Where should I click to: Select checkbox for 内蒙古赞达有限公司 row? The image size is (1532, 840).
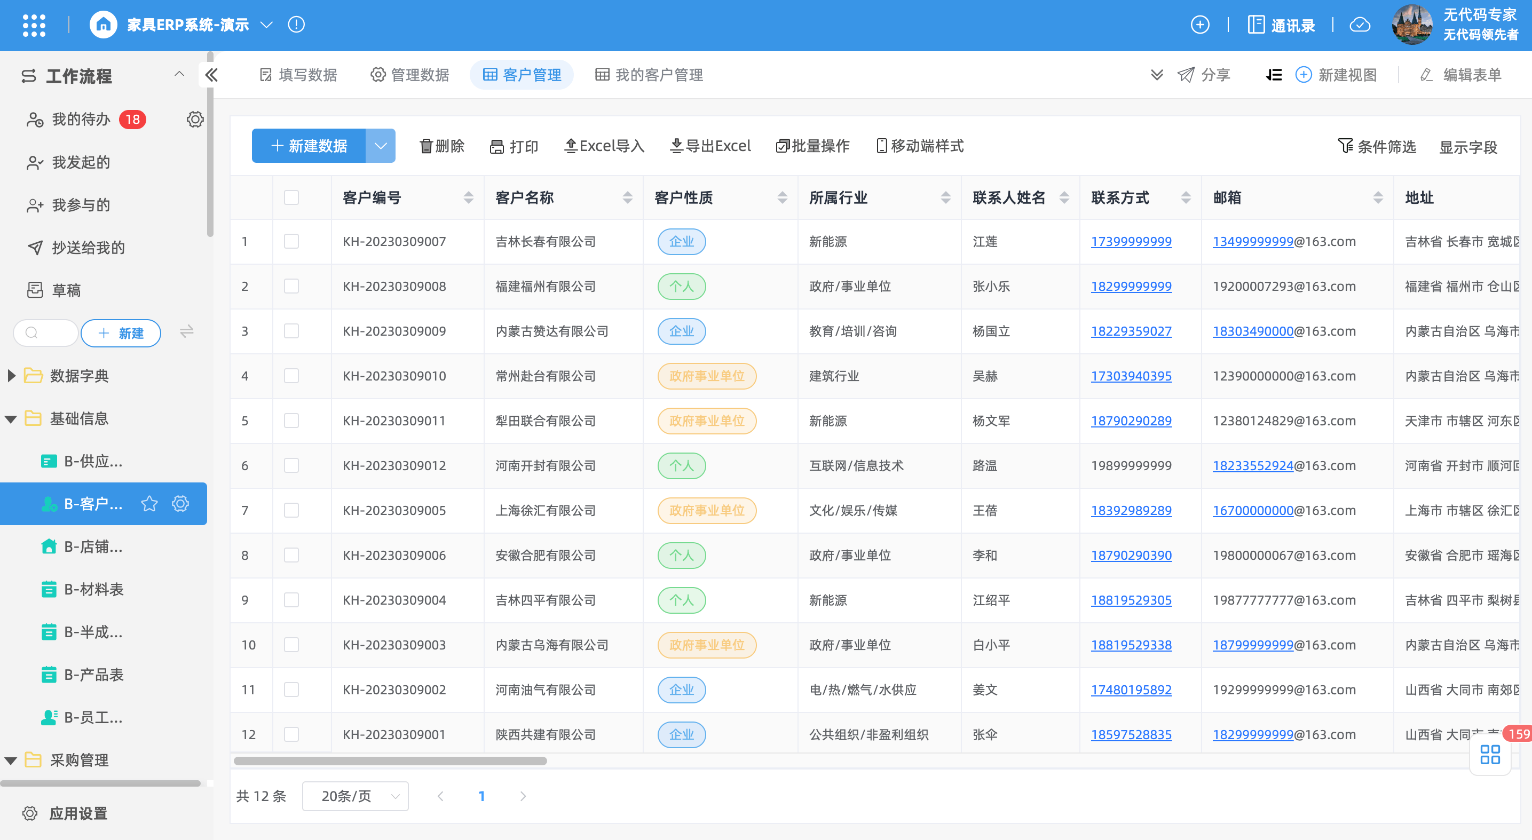coord(291,331)
